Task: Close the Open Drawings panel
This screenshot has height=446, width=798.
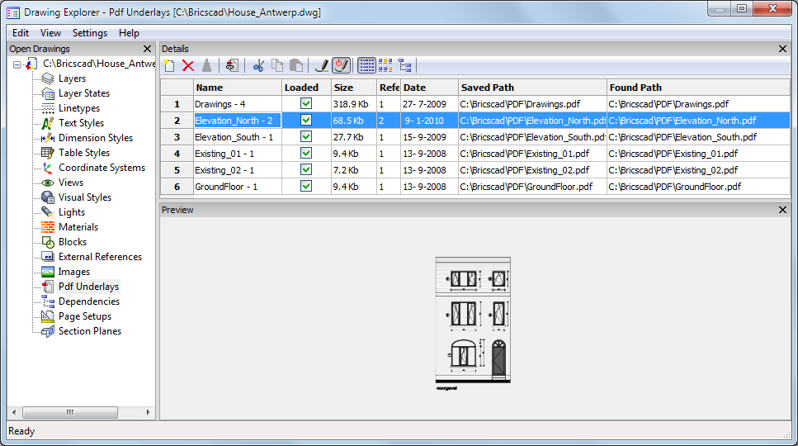Action: coord(147,49)
